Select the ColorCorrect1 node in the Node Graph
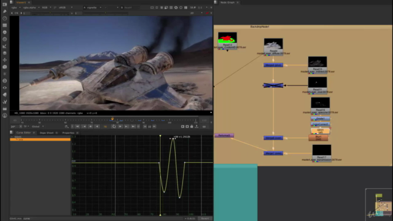This screenshot has width=393, height=221. 321,124
